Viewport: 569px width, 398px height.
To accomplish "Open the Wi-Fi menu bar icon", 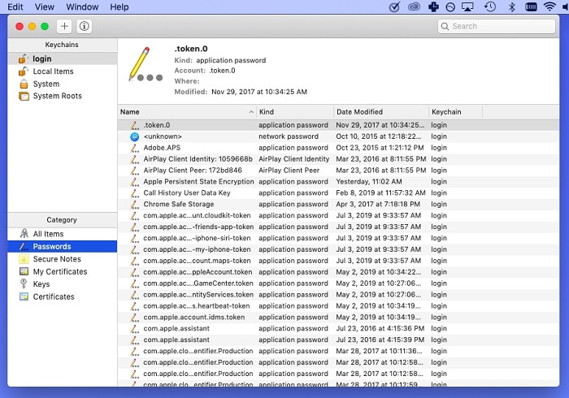I will coord(550,6).
